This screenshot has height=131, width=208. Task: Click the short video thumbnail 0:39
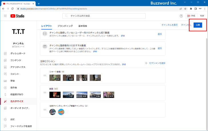[68, 78]
